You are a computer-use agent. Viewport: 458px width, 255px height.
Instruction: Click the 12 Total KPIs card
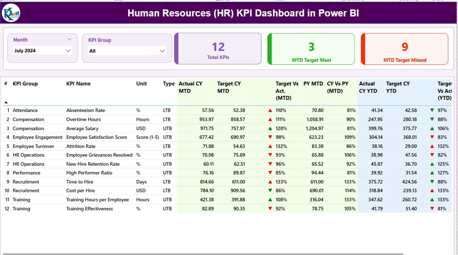click(218, 49)
